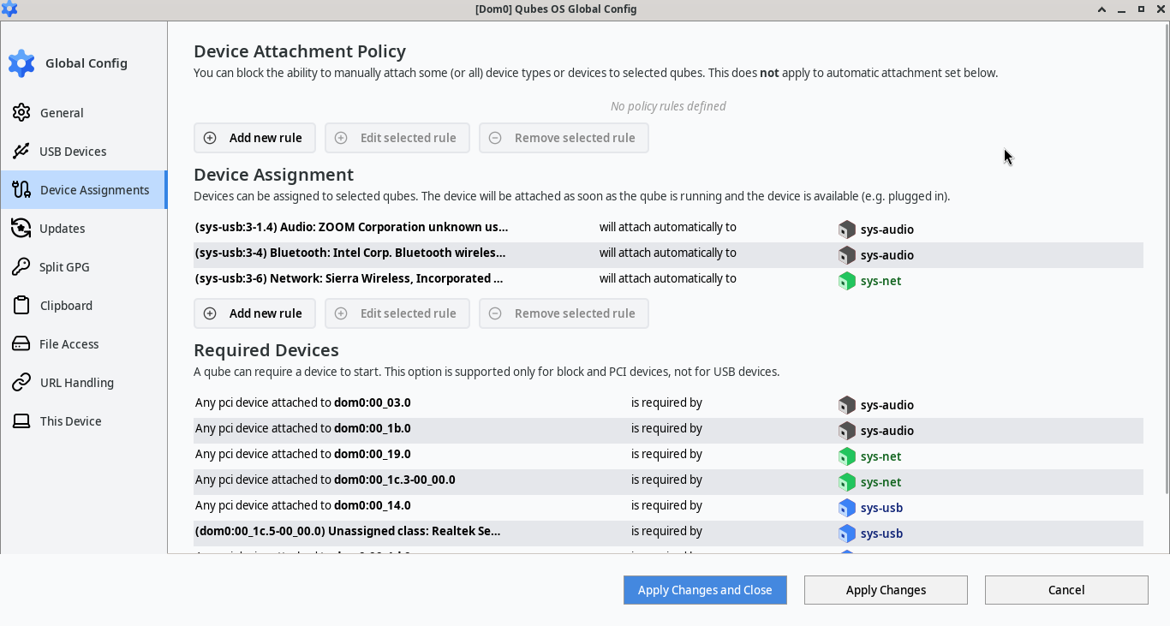The width and height of the screenshot is (1170, 626).
Task: Click the Updates icon in the sidebar
Action: 21,228
